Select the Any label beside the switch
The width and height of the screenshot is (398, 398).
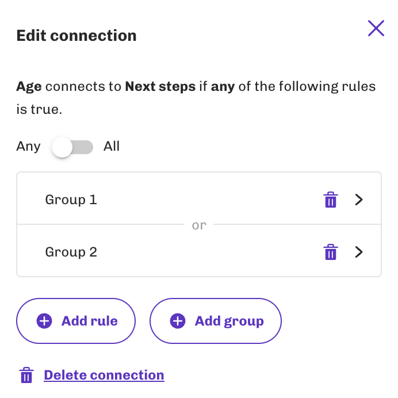(28, 147)
